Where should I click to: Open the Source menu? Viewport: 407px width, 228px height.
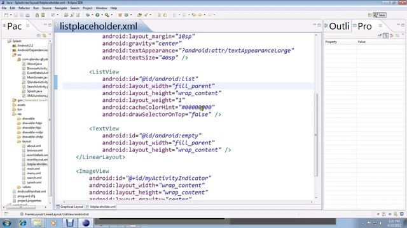coord(46,8)
